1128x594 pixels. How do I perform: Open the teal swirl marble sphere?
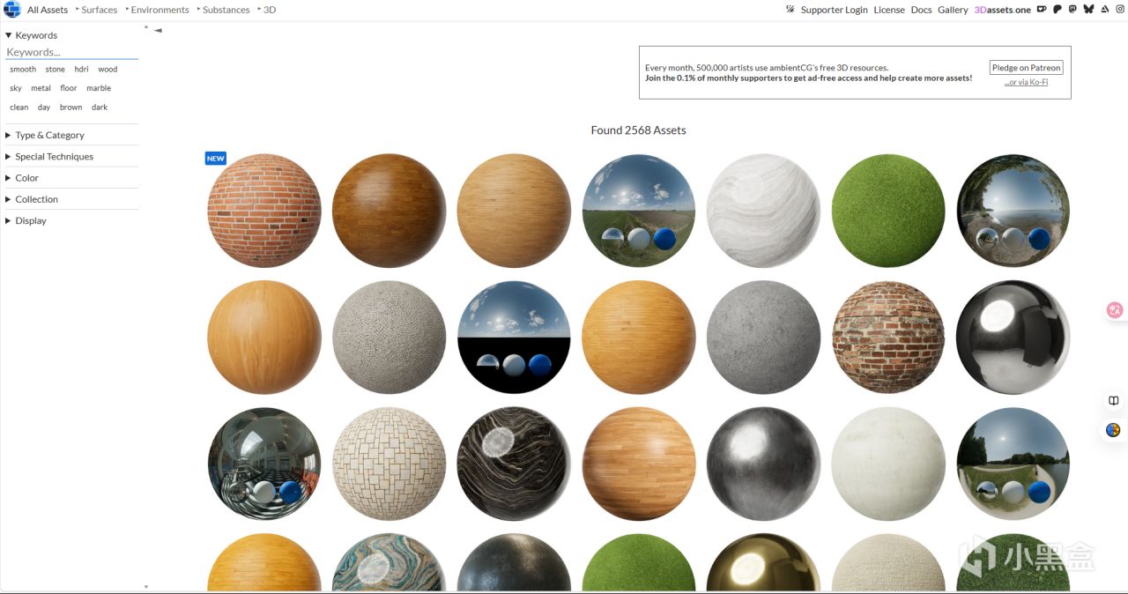point(390,563)
